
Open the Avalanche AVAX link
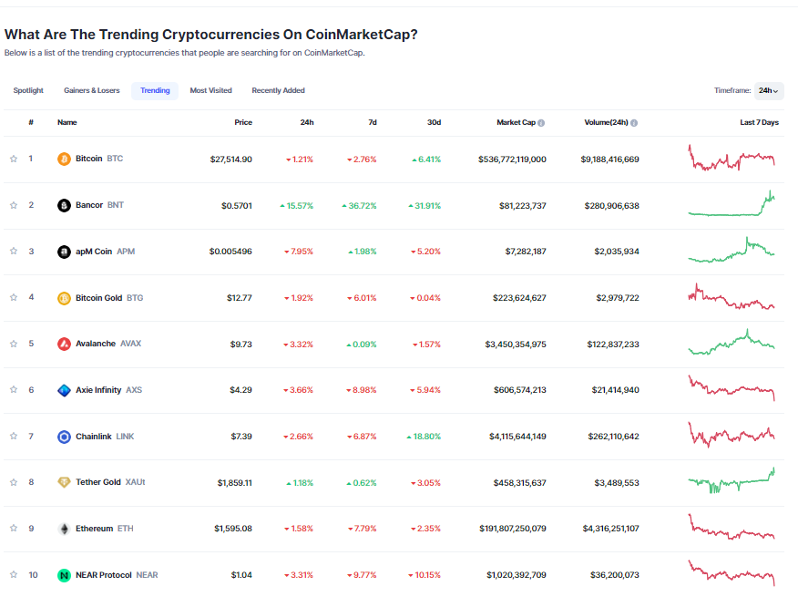pos(108,344)
